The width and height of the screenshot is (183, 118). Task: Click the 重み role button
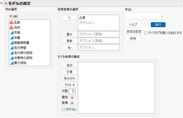(69, 34)
